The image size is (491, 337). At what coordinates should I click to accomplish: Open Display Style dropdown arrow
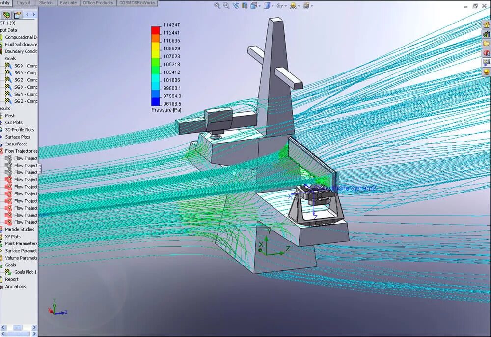273,6
